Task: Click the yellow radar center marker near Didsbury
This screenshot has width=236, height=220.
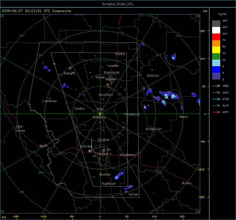Action: point(100,114)
